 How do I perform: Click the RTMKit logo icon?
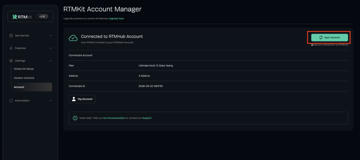click(15, 17)
